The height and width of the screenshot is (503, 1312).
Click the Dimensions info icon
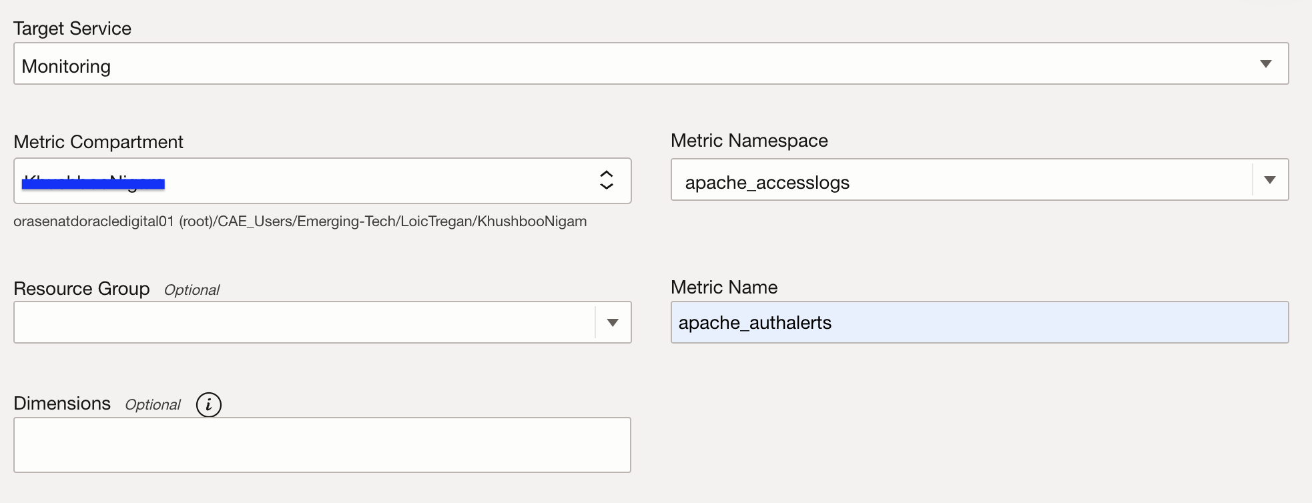(x=209, y=404)
